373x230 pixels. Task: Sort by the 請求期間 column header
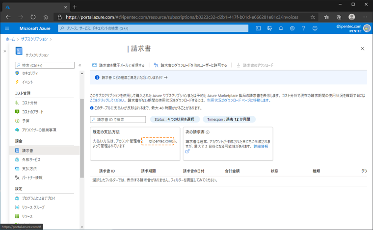pos(148,171)
